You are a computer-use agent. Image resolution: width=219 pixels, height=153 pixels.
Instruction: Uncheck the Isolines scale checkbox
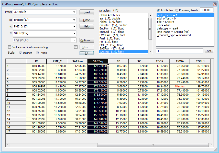(x=20, y=53)
